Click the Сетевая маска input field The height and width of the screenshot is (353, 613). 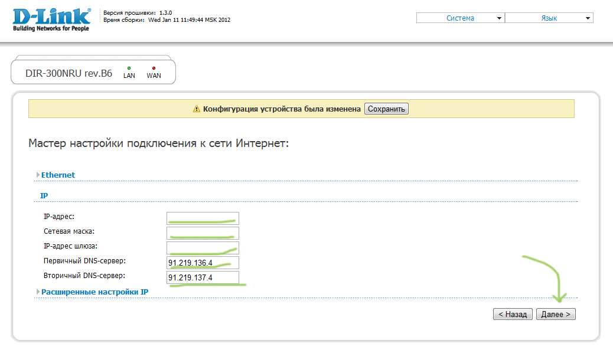pyautogui.click(x=203, y=233)
